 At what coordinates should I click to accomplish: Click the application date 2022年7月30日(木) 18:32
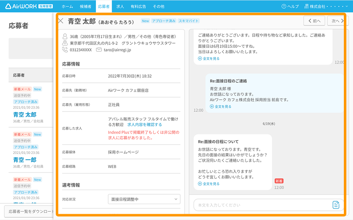pos(130,76)
